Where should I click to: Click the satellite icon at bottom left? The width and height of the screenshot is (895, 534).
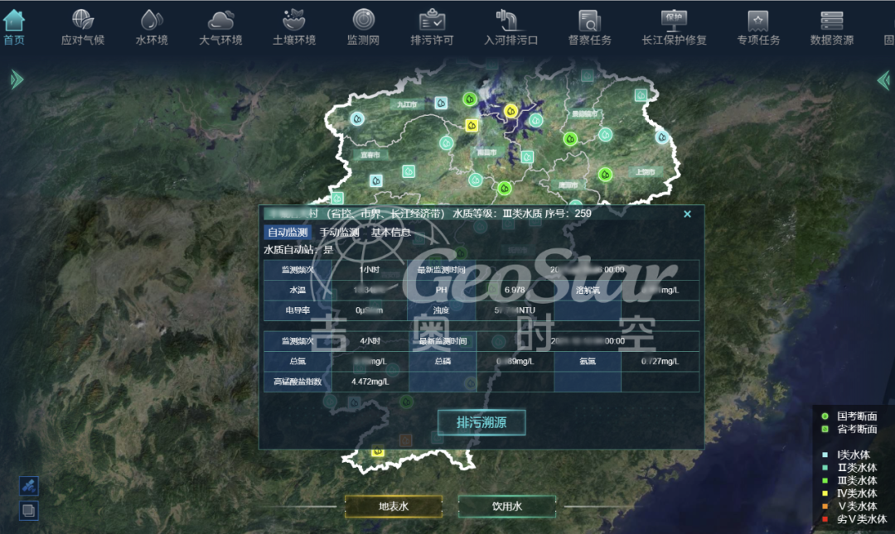28,486
